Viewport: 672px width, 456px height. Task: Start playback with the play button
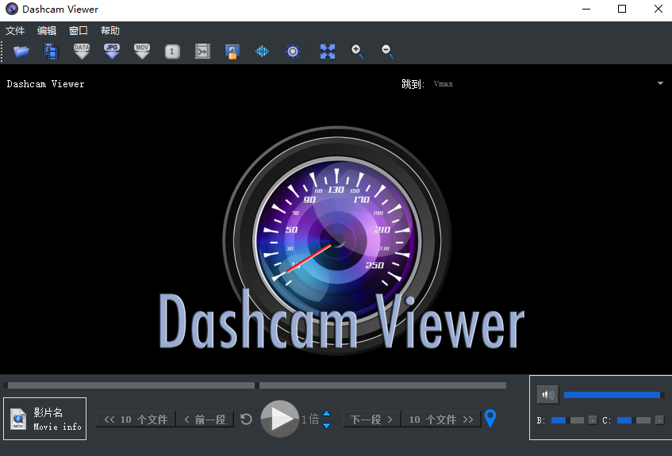click(x=279, y=419)
